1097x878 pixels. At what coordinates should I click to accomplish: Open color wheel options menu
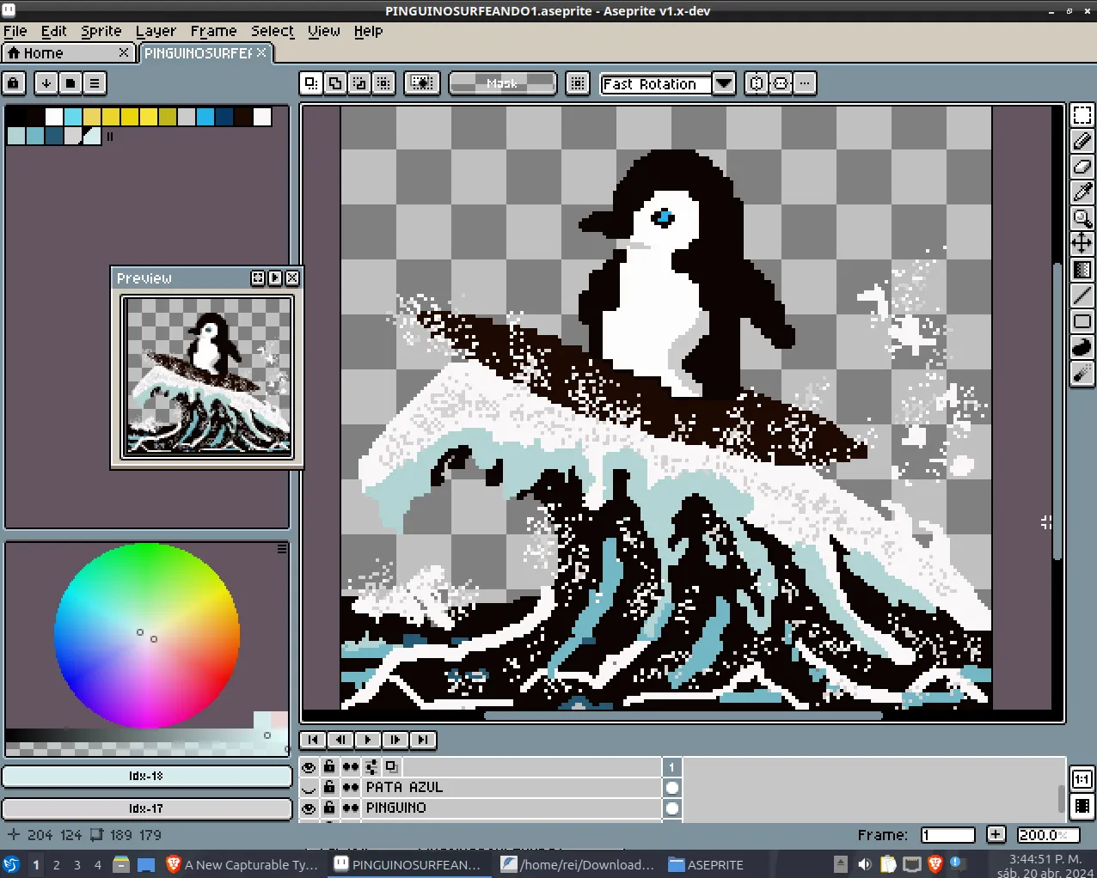[x=282, y=548]
